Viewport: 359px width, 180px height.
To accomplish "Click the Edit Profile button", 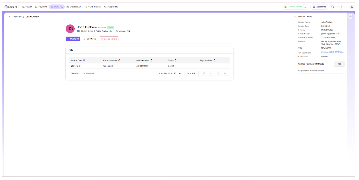I will click(x=90, y=39).
